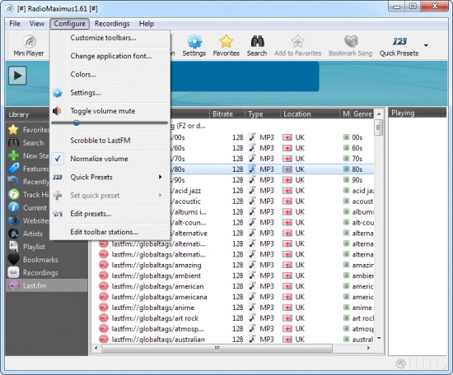Expand the Quick Presets submenu
The width and height of the screenshot is (453, 375).
click(x=110, y=177)
